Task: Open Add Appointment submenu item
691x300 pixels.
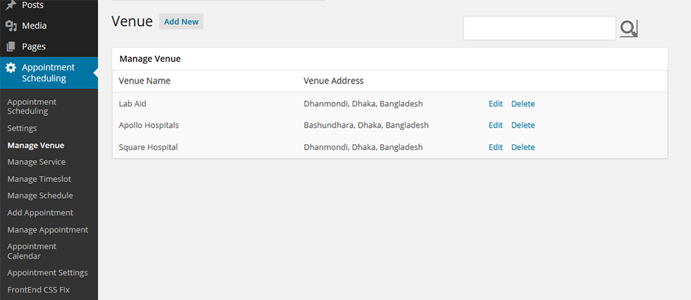Action: [40, 212]
